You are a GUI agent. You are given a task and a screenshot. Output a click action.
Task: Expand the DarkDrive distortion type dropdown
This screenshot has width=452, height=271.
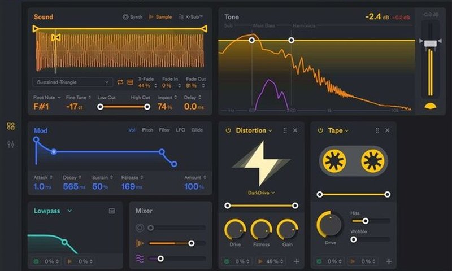(260, 193)
